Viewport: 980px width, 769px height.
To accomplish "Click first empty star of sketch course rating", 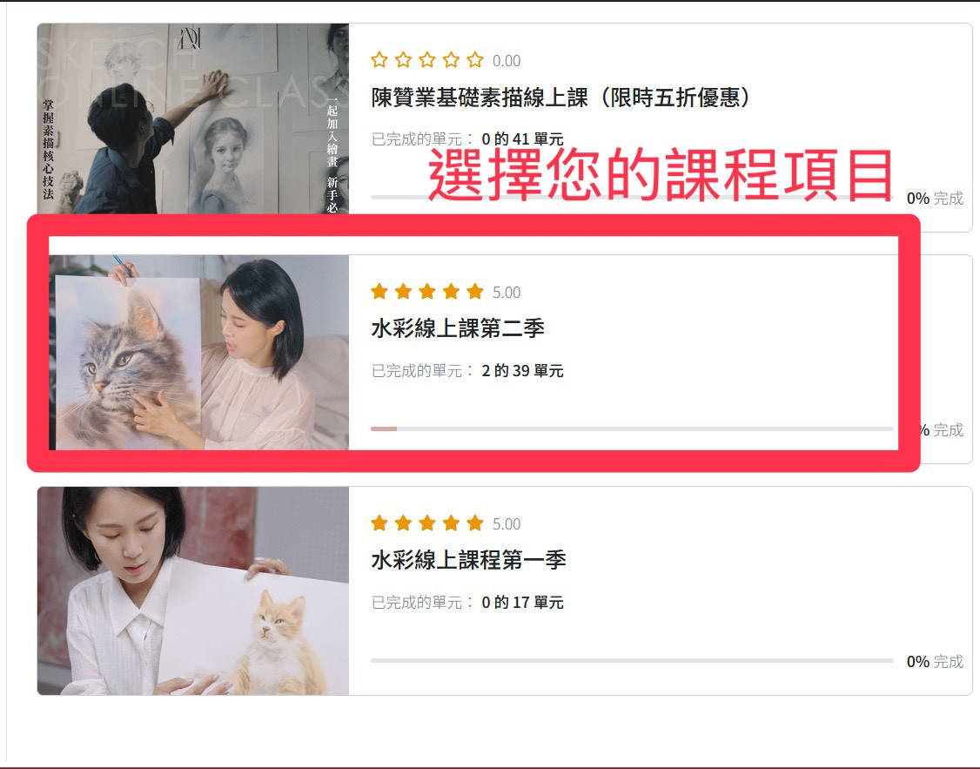I will pos(379,60).
